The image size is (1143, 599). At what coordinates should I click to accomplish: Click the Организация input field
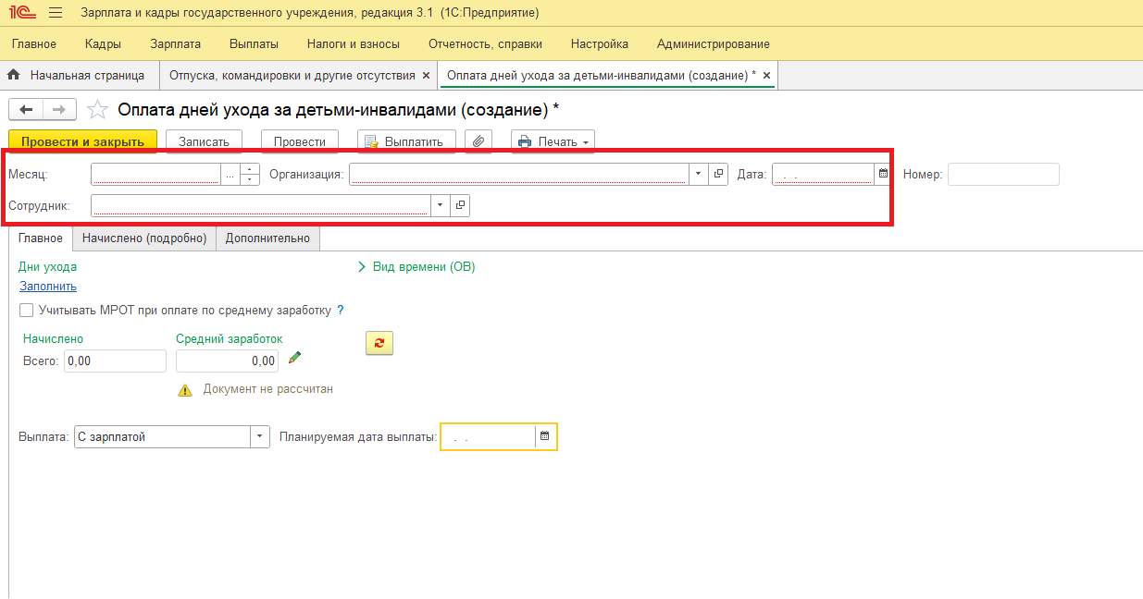click(519, 174)
